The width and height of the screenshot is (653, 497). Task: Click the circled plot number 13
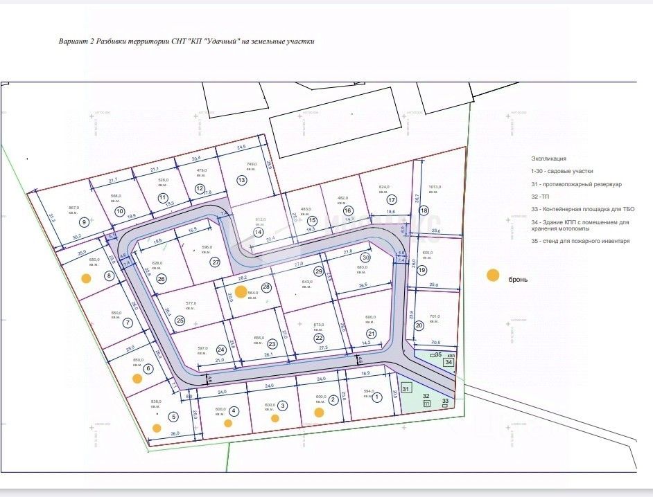coord(241,180)
